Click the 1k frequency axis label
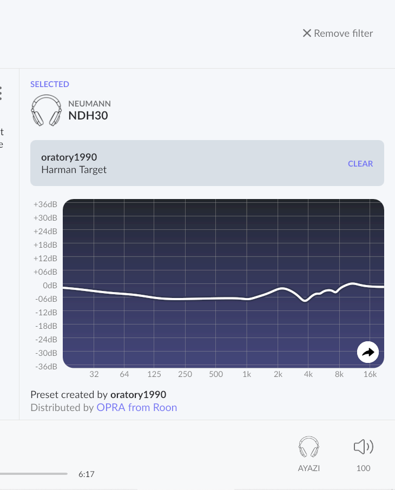 point(247,374)
